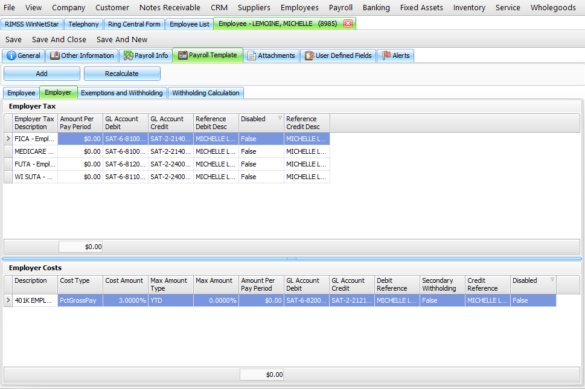Viewport: 585px width, 389px height.
Task: Switch to the Telephony tab
Action: tap(83, 24)
